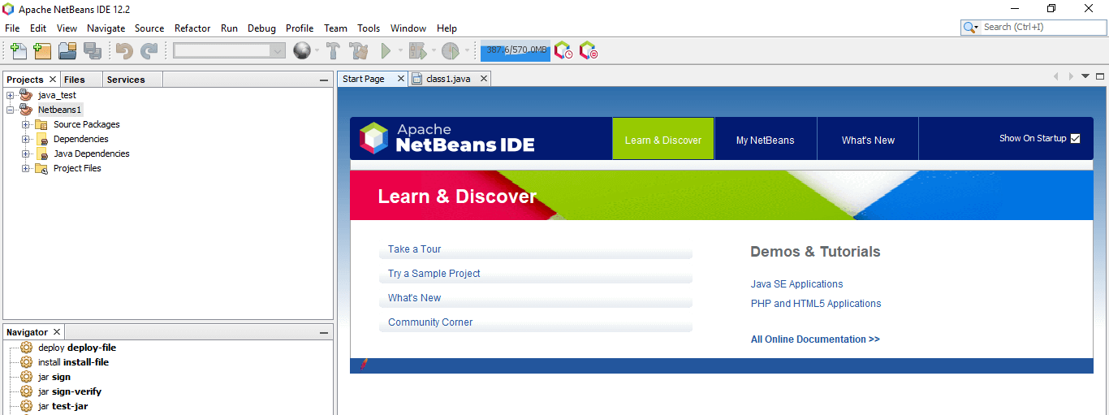Expand the Project Files node
The width and height of the screenshot is (1109, 415).
click(x=26, y=168)
